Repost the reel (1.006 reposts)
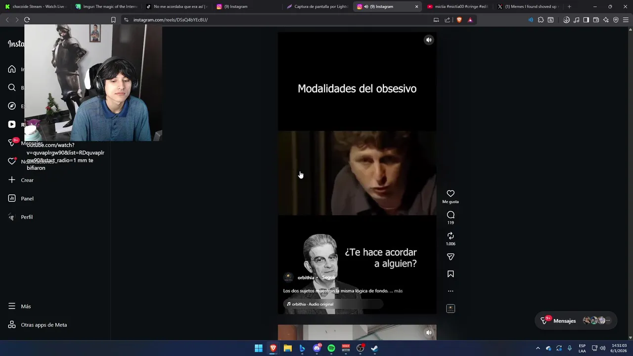The image size is (633, 356). pyautogui.click(x=451, y=236)
